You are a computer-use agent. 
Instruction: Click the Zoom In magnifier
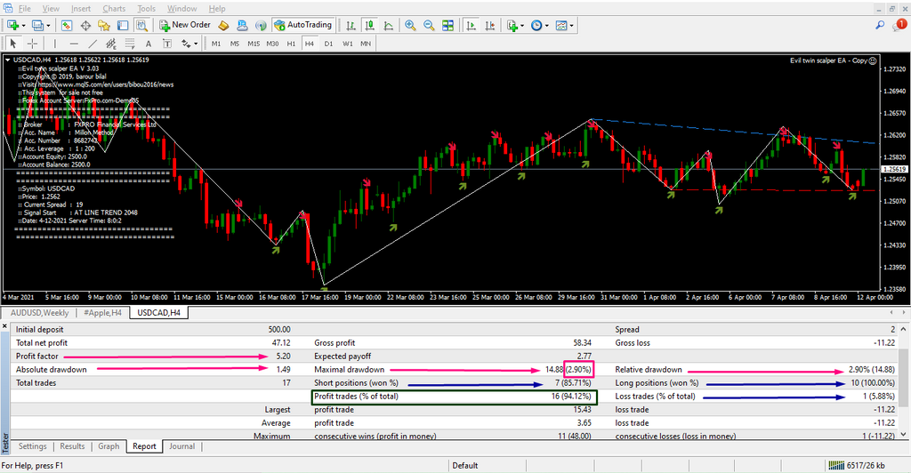410,25
